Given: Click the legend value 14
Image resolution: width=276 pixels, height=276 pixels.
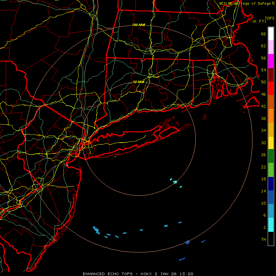Looking at the screenshot, I should click(x=263, y=191).
